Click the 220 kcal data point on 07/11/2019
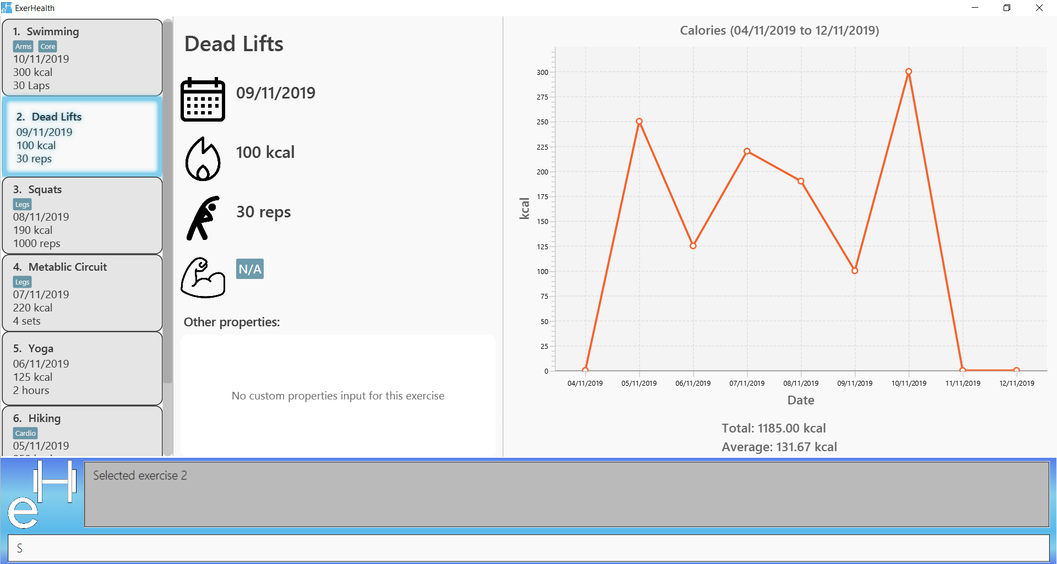Screen dimensions: 1057x564 pos(747,151)
